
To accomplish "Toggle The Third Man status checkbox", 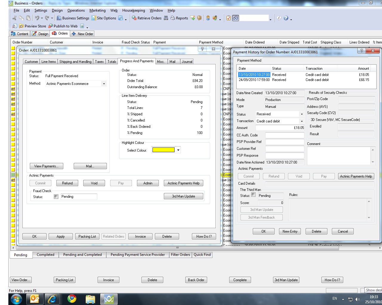I will 253,195.
